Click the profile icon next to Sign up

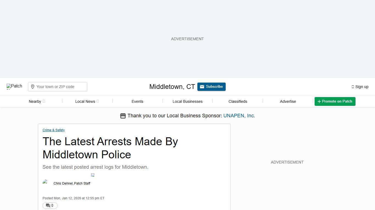352,86
